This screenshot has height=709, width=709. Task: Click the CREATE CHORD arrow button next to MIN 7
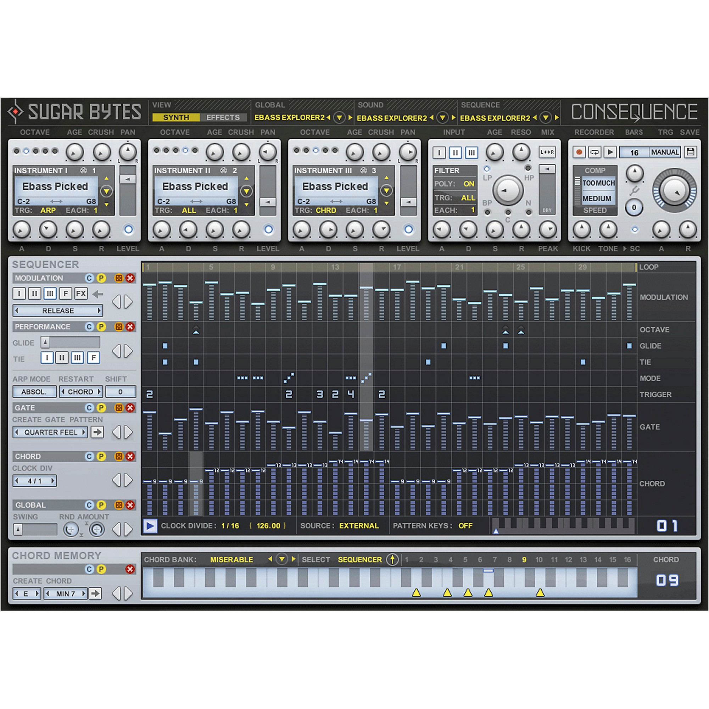click(96, 593)
